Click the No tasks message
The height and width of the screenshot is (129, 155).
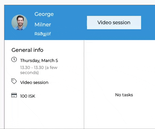pyautogui.click(x=124, y=95)
